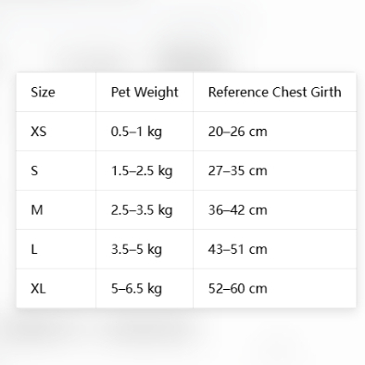This screenshot has height=365, width=365.
Task: Select the XS size cell
Action: (x=56, y=132)
